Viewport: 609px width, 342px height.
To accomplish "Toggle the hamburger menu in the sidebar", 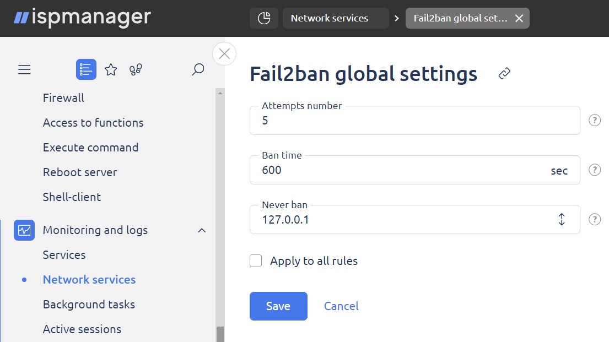I will pos(24,69).
